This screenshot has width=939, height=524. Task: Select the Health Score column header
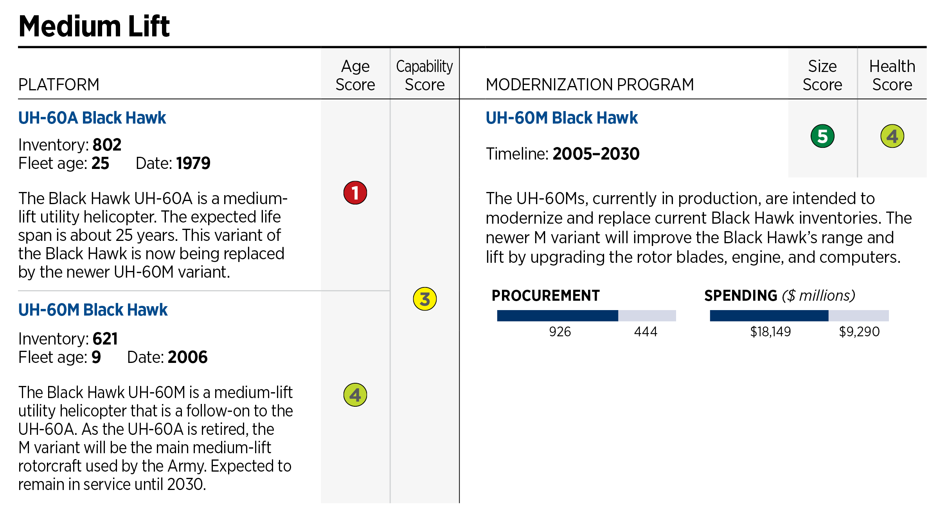coord(892,75)
